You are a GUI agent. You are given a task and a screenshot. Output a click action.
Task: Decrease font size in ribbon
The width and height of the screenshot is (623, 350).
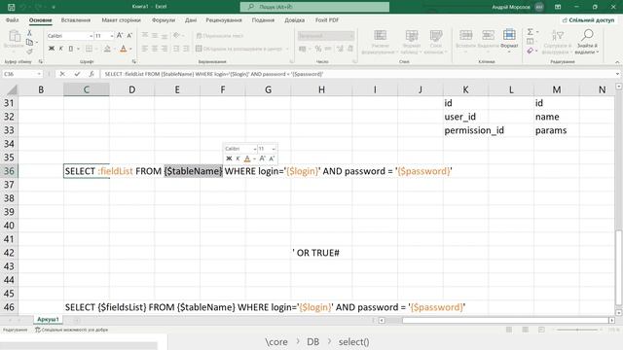pyautogui.click(x=129, y=36)
